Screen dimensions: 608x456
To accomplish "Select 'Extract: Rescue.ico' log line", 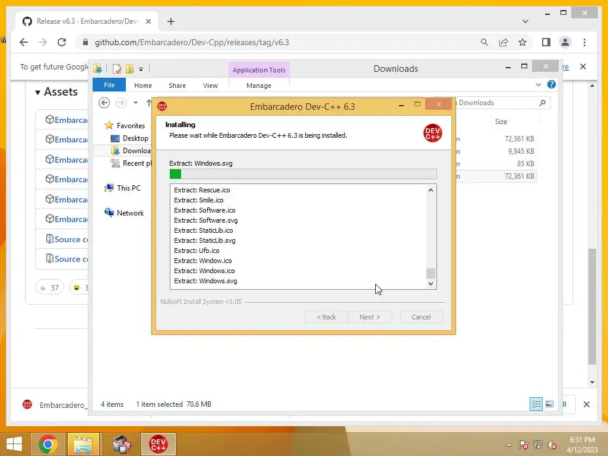I will [202, 190].
